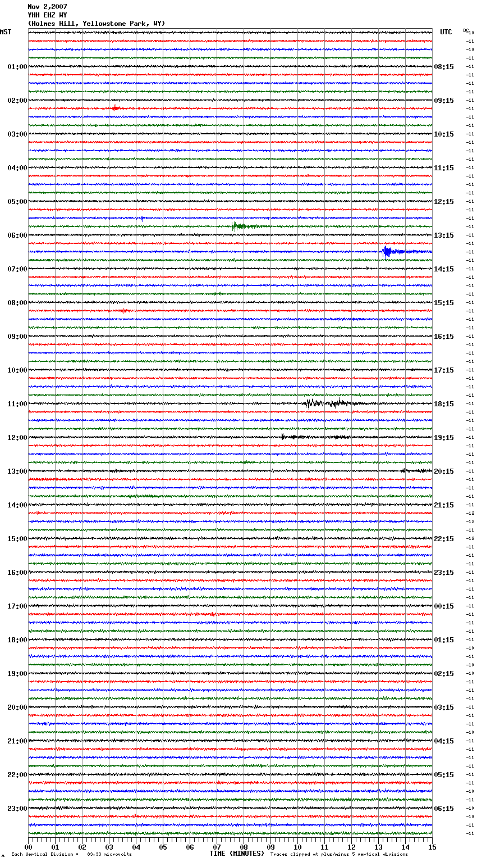This screenshot has height=862, width=477.
Task: Click the 06:15 UTC time label
Action: coord(444,809)
